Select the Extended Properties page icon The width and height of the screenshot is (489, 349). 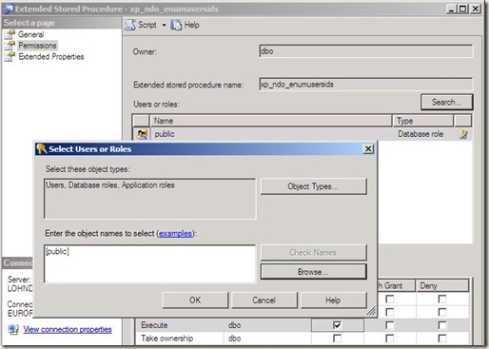(10, 56)
